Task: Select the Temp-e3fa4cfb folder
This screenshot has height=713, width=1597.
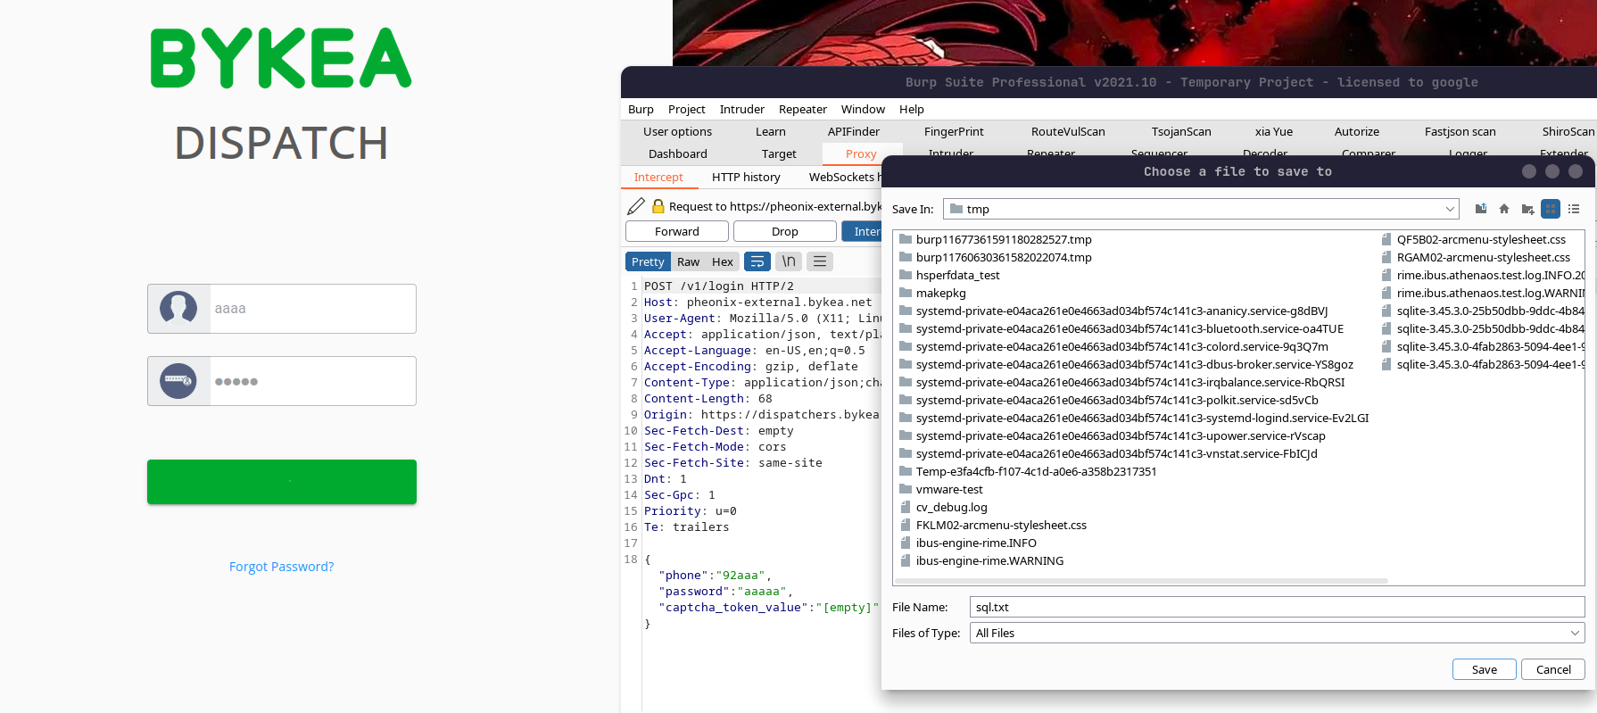Action: click(1027, 471)
